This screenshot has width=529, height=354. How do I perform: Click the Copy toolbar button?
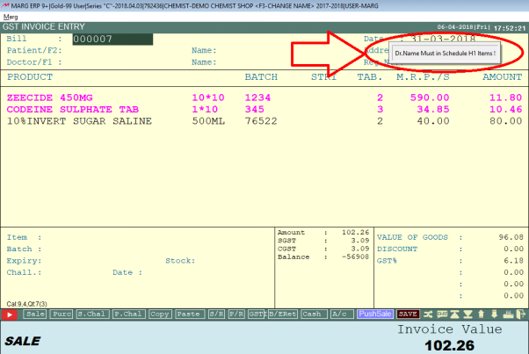pos(159,314)
